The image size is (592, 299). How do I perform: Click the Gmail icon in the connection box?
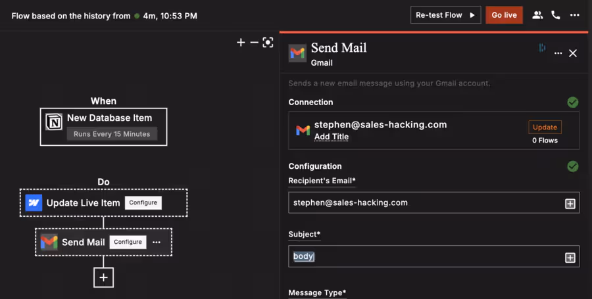pos(303,131)
